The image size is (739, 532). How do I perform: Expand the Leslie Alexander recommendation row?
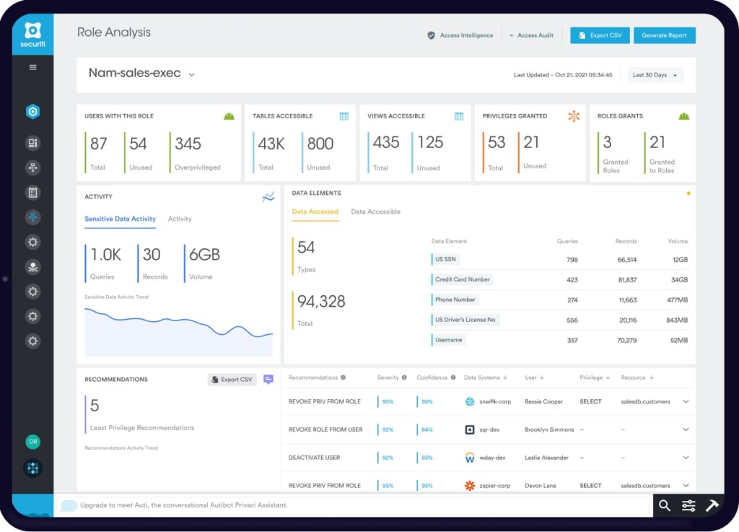click(x=686, y=457)
